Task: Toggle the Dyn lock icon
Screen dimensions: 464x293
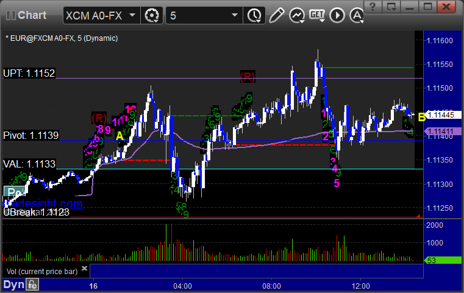Action: 32,285
